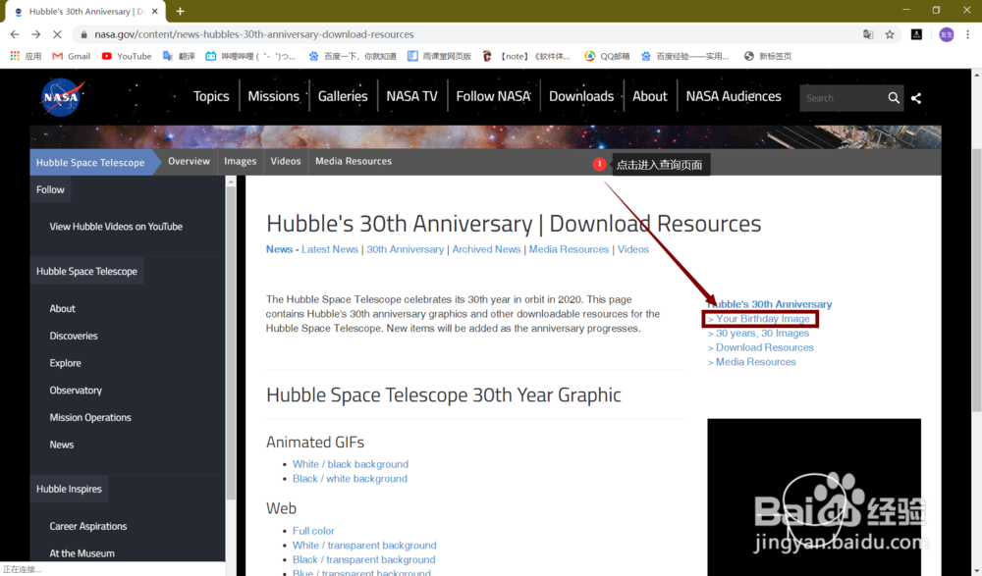
Task: Stop page loading with X button
Action: pyautogui.click(x=57, y=34)
